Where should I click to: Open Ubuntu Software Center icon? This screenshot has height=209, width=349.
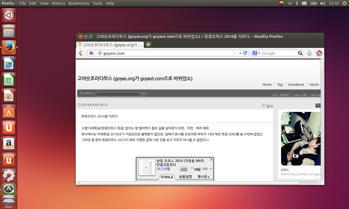9,111
